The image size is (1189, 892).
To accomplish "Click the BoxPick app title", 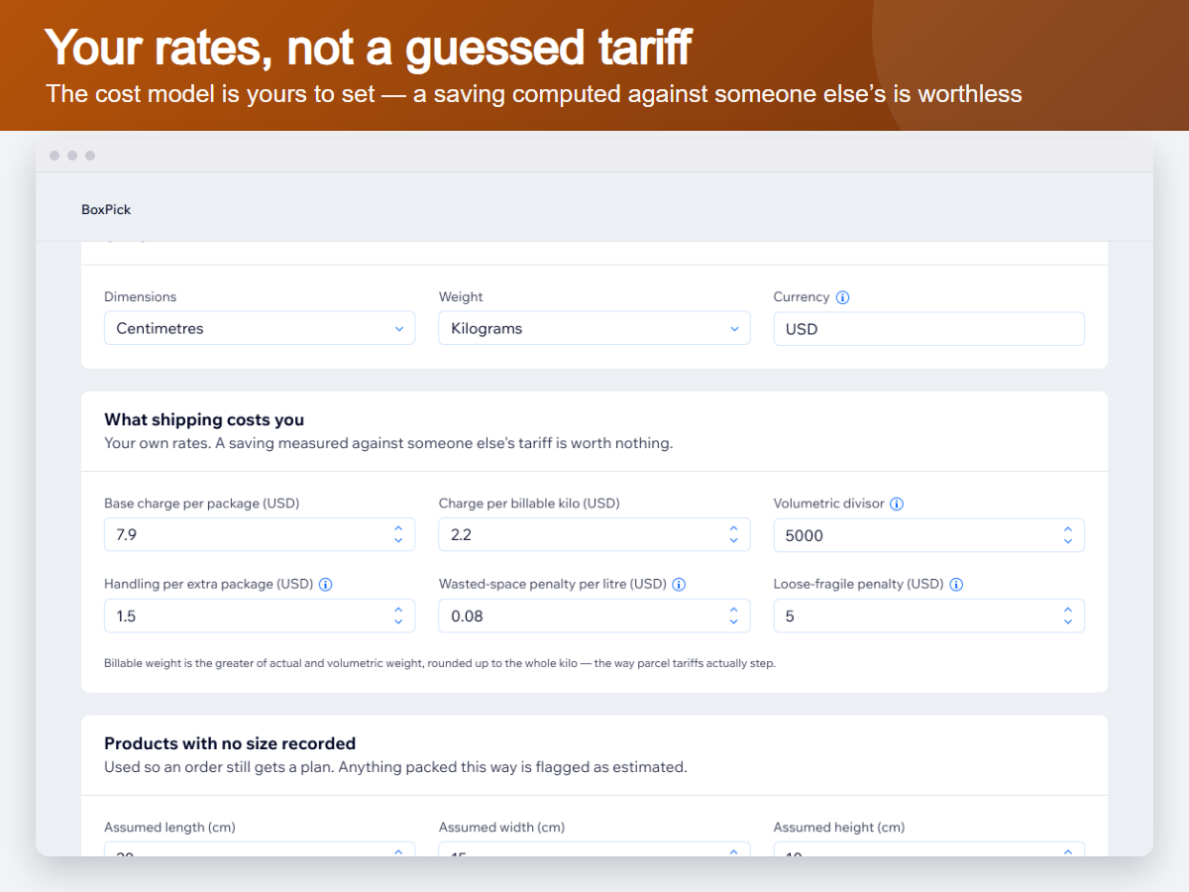I will coord(106,210).
